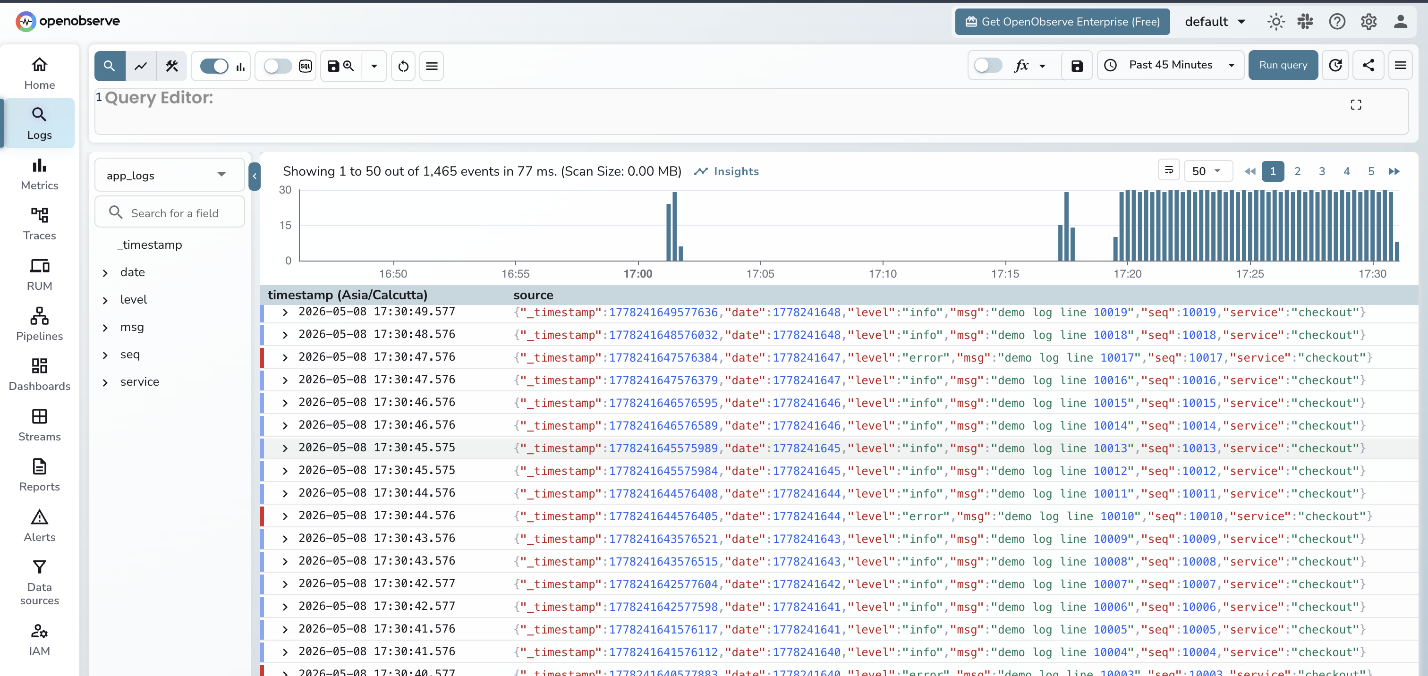
Task: Open Data sources page
Action: 39,583
